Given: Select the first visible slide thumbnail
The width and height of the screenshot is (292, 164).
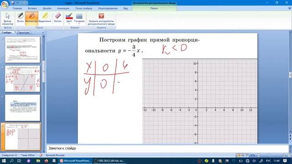Looking at the screenshot, I should click(x=22, y=50).
